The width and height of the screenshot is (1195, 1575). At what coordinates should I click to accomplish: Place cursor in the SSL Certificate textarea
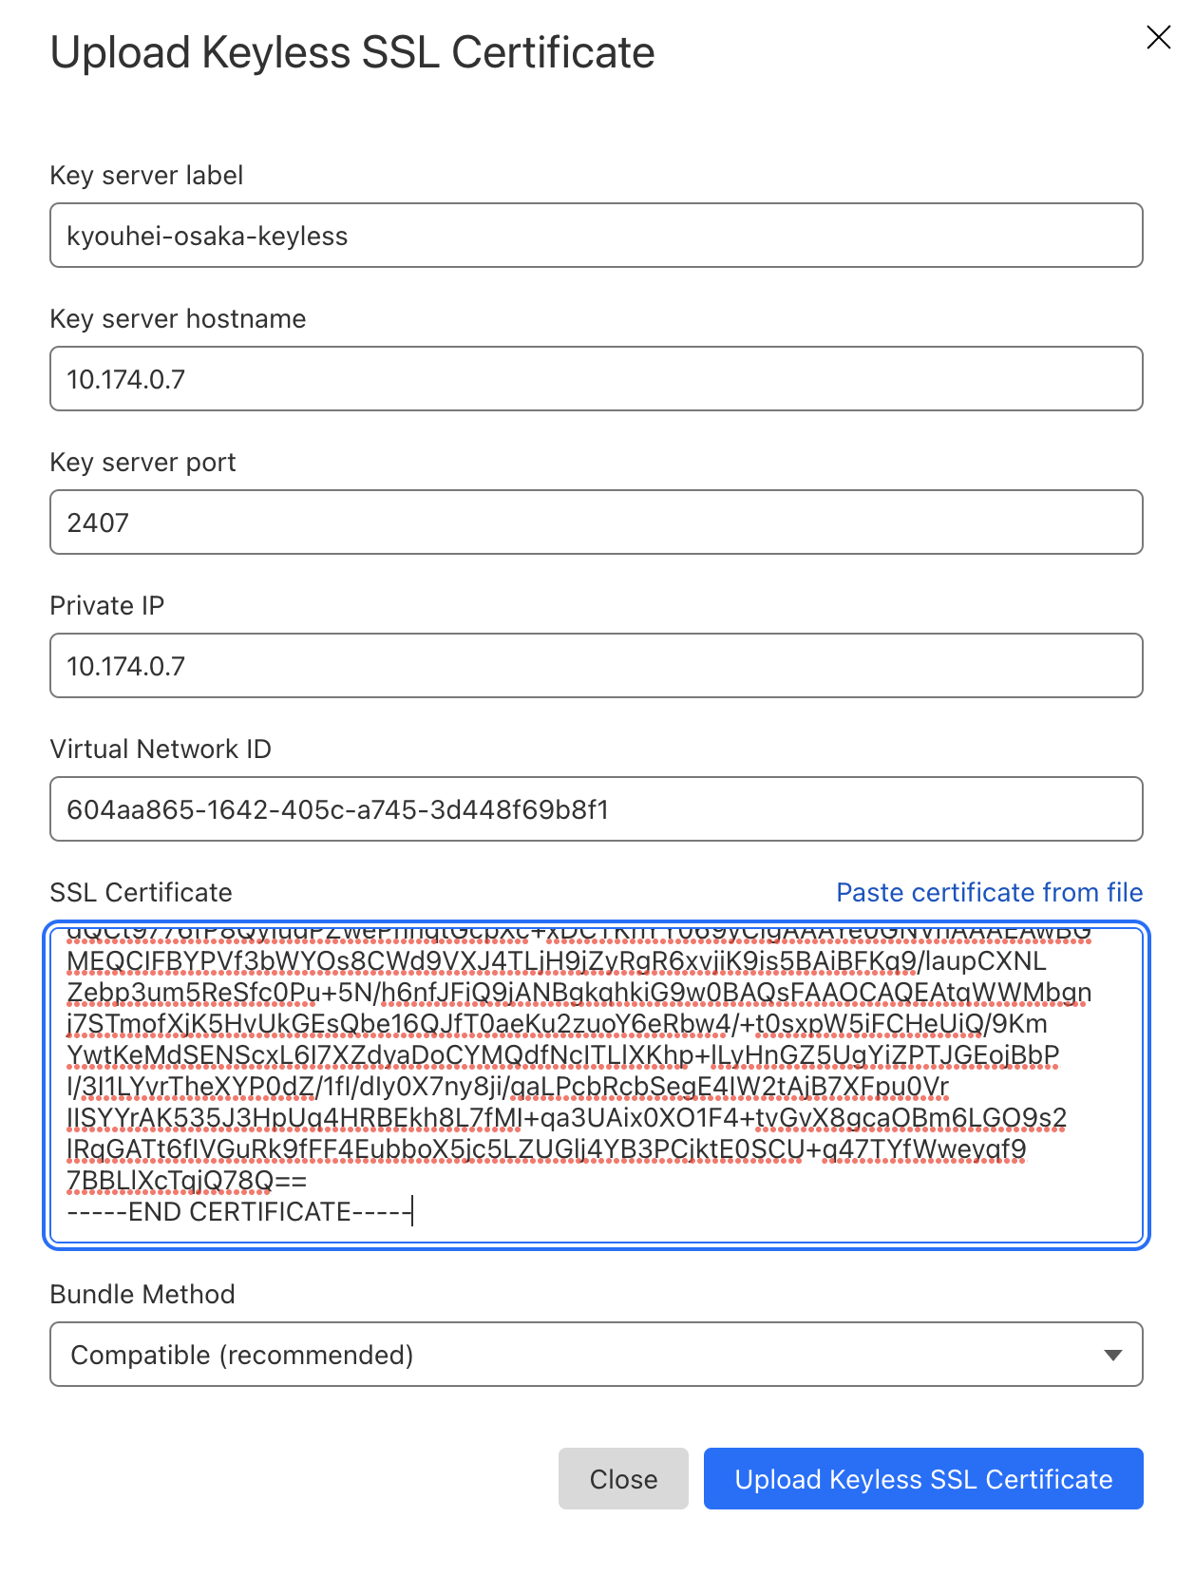coord(597,1073)
